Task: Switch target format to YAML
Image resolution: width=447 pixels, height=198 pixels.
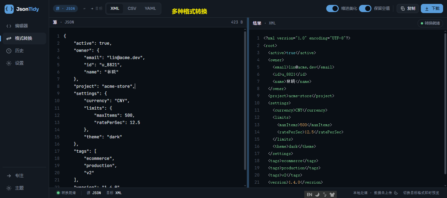Action: tap(150, 8)
